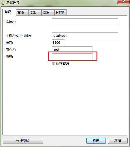Click the localhost host address field
This screenshot has height=147, width=130.
(85, 36)
